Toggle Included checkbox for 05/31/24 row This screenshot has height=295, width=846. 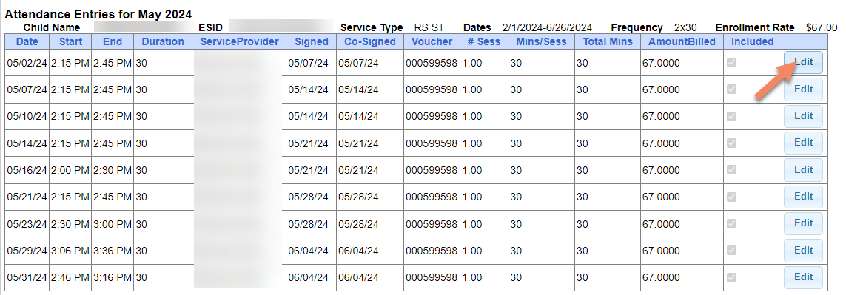(x=731, y=278)
